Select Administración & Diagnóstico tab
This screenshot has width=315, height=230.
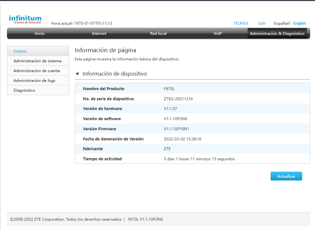pos(277,33)
